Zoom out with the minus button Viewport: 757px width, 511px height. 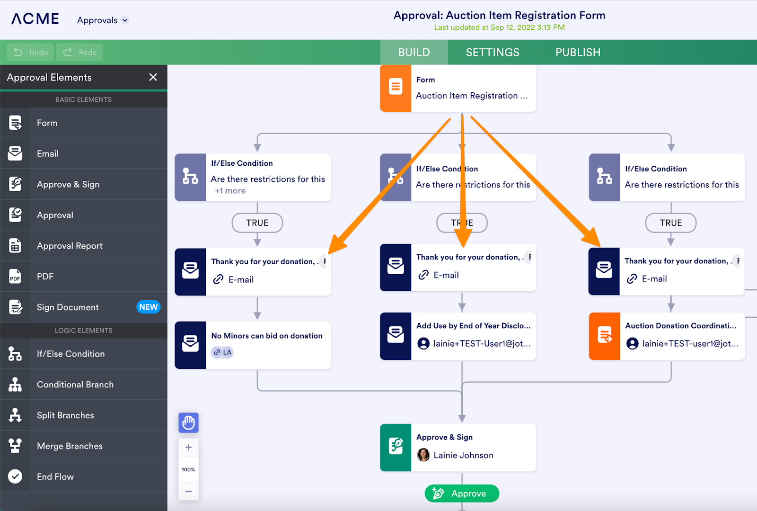[188, 491]
